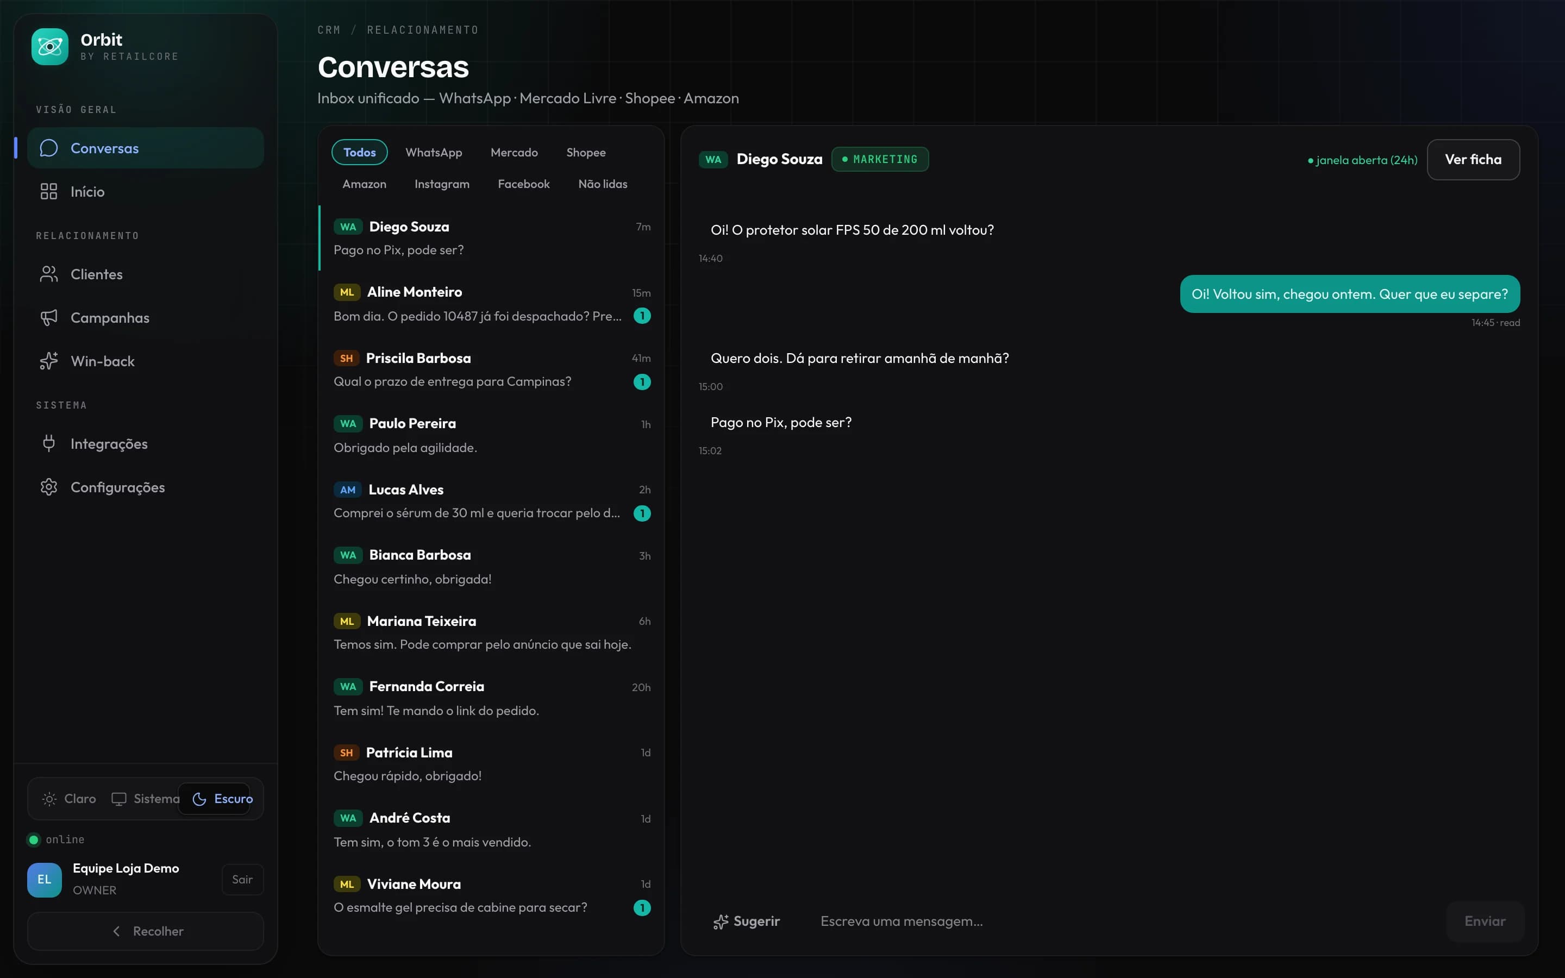Click unread badge on Aline Monteiro row
Viewport: 1565px width, 978px height.
(x=642, y=316)
